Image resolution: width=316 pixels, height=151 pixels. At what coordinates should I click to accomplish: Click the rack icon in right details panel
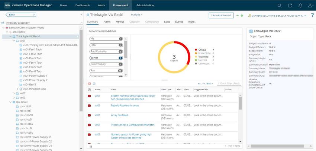click(x=251, y=31)
